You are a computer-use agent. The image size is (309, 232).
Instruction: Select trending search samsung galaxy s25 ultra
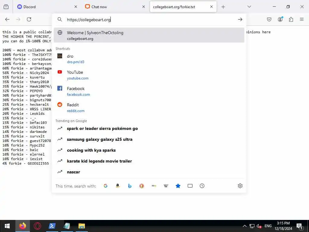(149, 140)
